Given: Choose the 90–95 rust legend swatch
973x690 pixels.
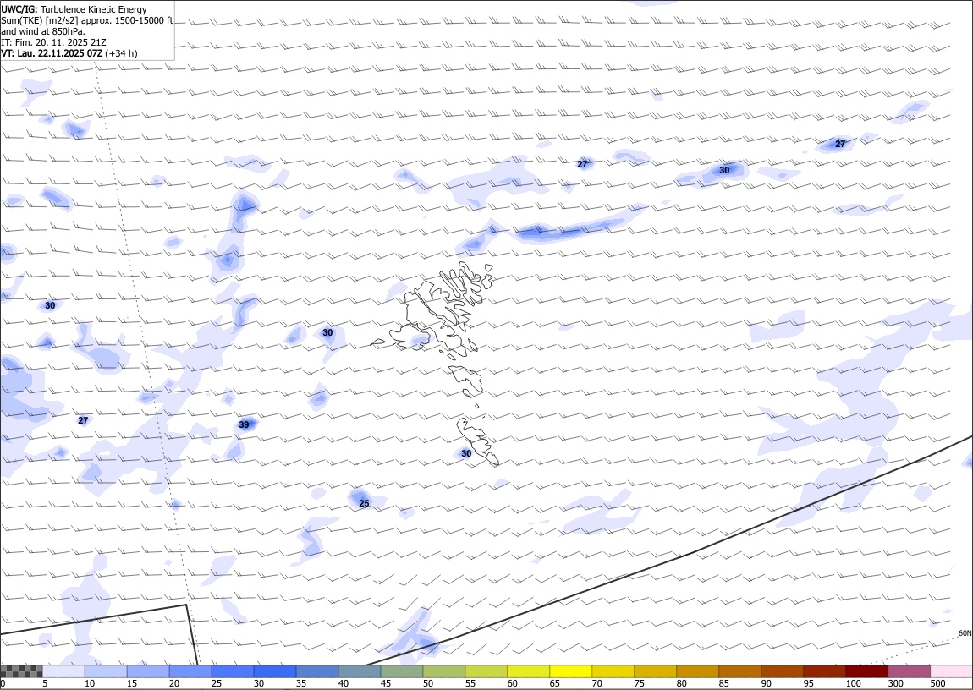Looking at the screenshot, I should (782, 671).
